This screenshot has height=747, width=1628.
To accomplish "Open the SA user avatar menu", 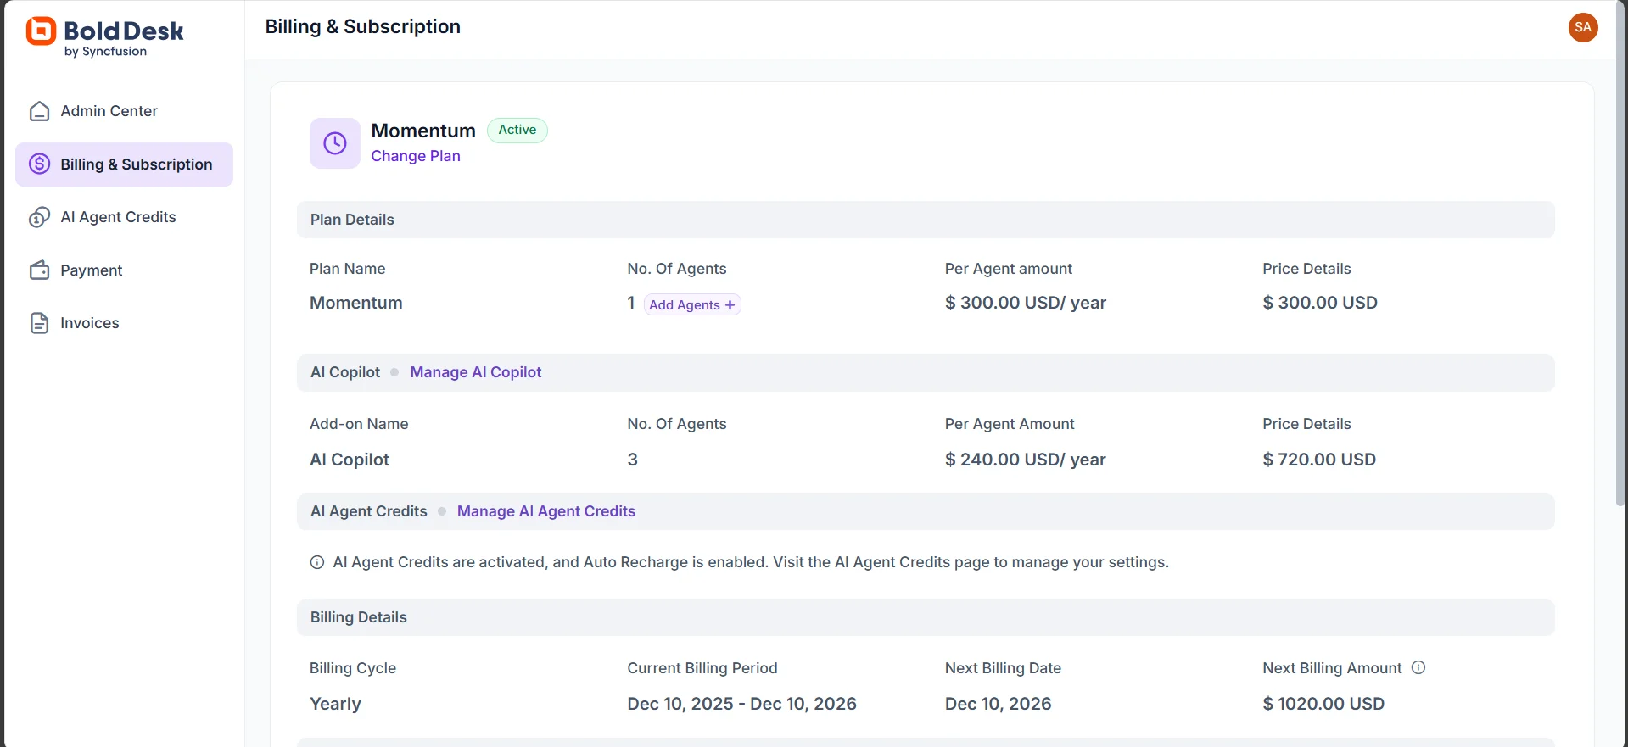I will (1583, 27).
